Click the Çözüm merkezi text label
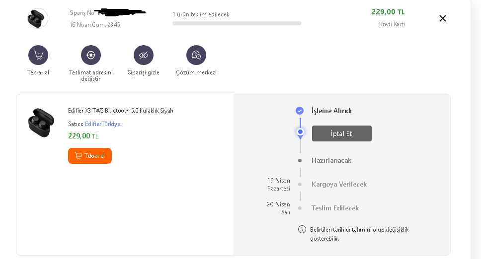Screen dimensions: 481x259 click(x=196, y=72)
